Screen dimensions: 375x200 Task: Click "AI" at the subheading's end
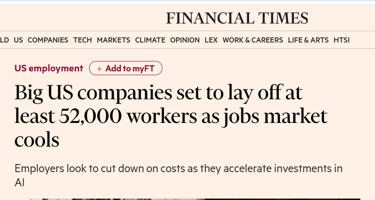coord(19,182)
